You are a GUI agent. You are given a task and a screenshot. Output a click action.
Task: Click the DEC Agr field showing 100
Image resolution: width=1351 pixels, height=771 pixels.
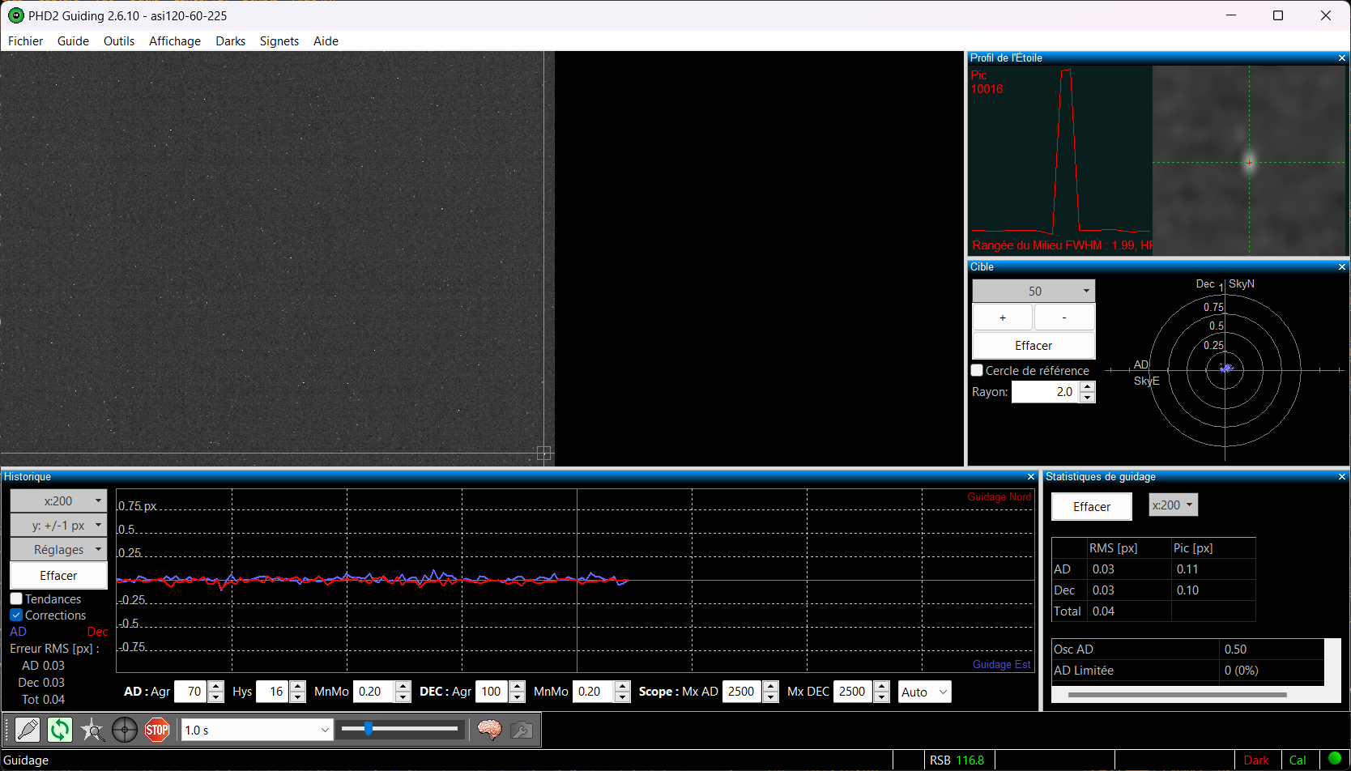pos(492,692)
